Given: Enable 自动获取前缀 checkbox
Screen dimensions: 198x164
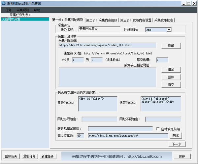Looking at the screenshot, I should point(158,128).
